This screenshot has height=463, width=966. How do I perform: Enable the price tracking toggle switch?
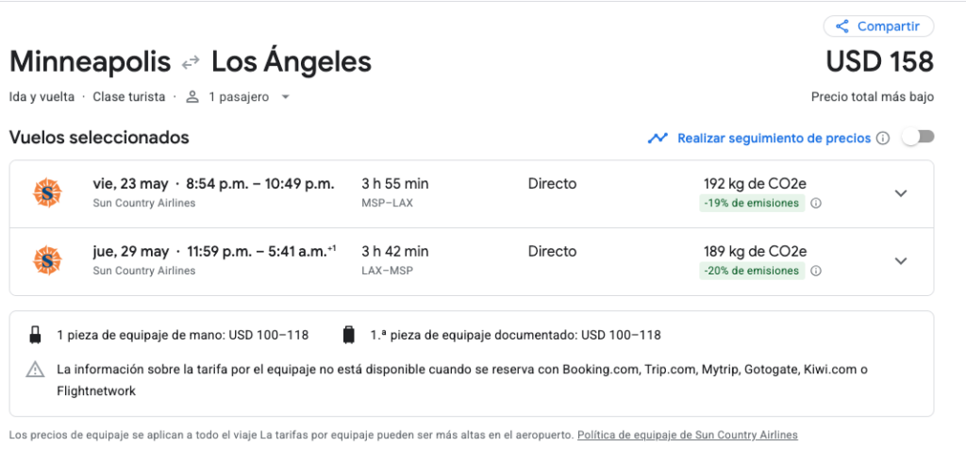pos(917,138)
